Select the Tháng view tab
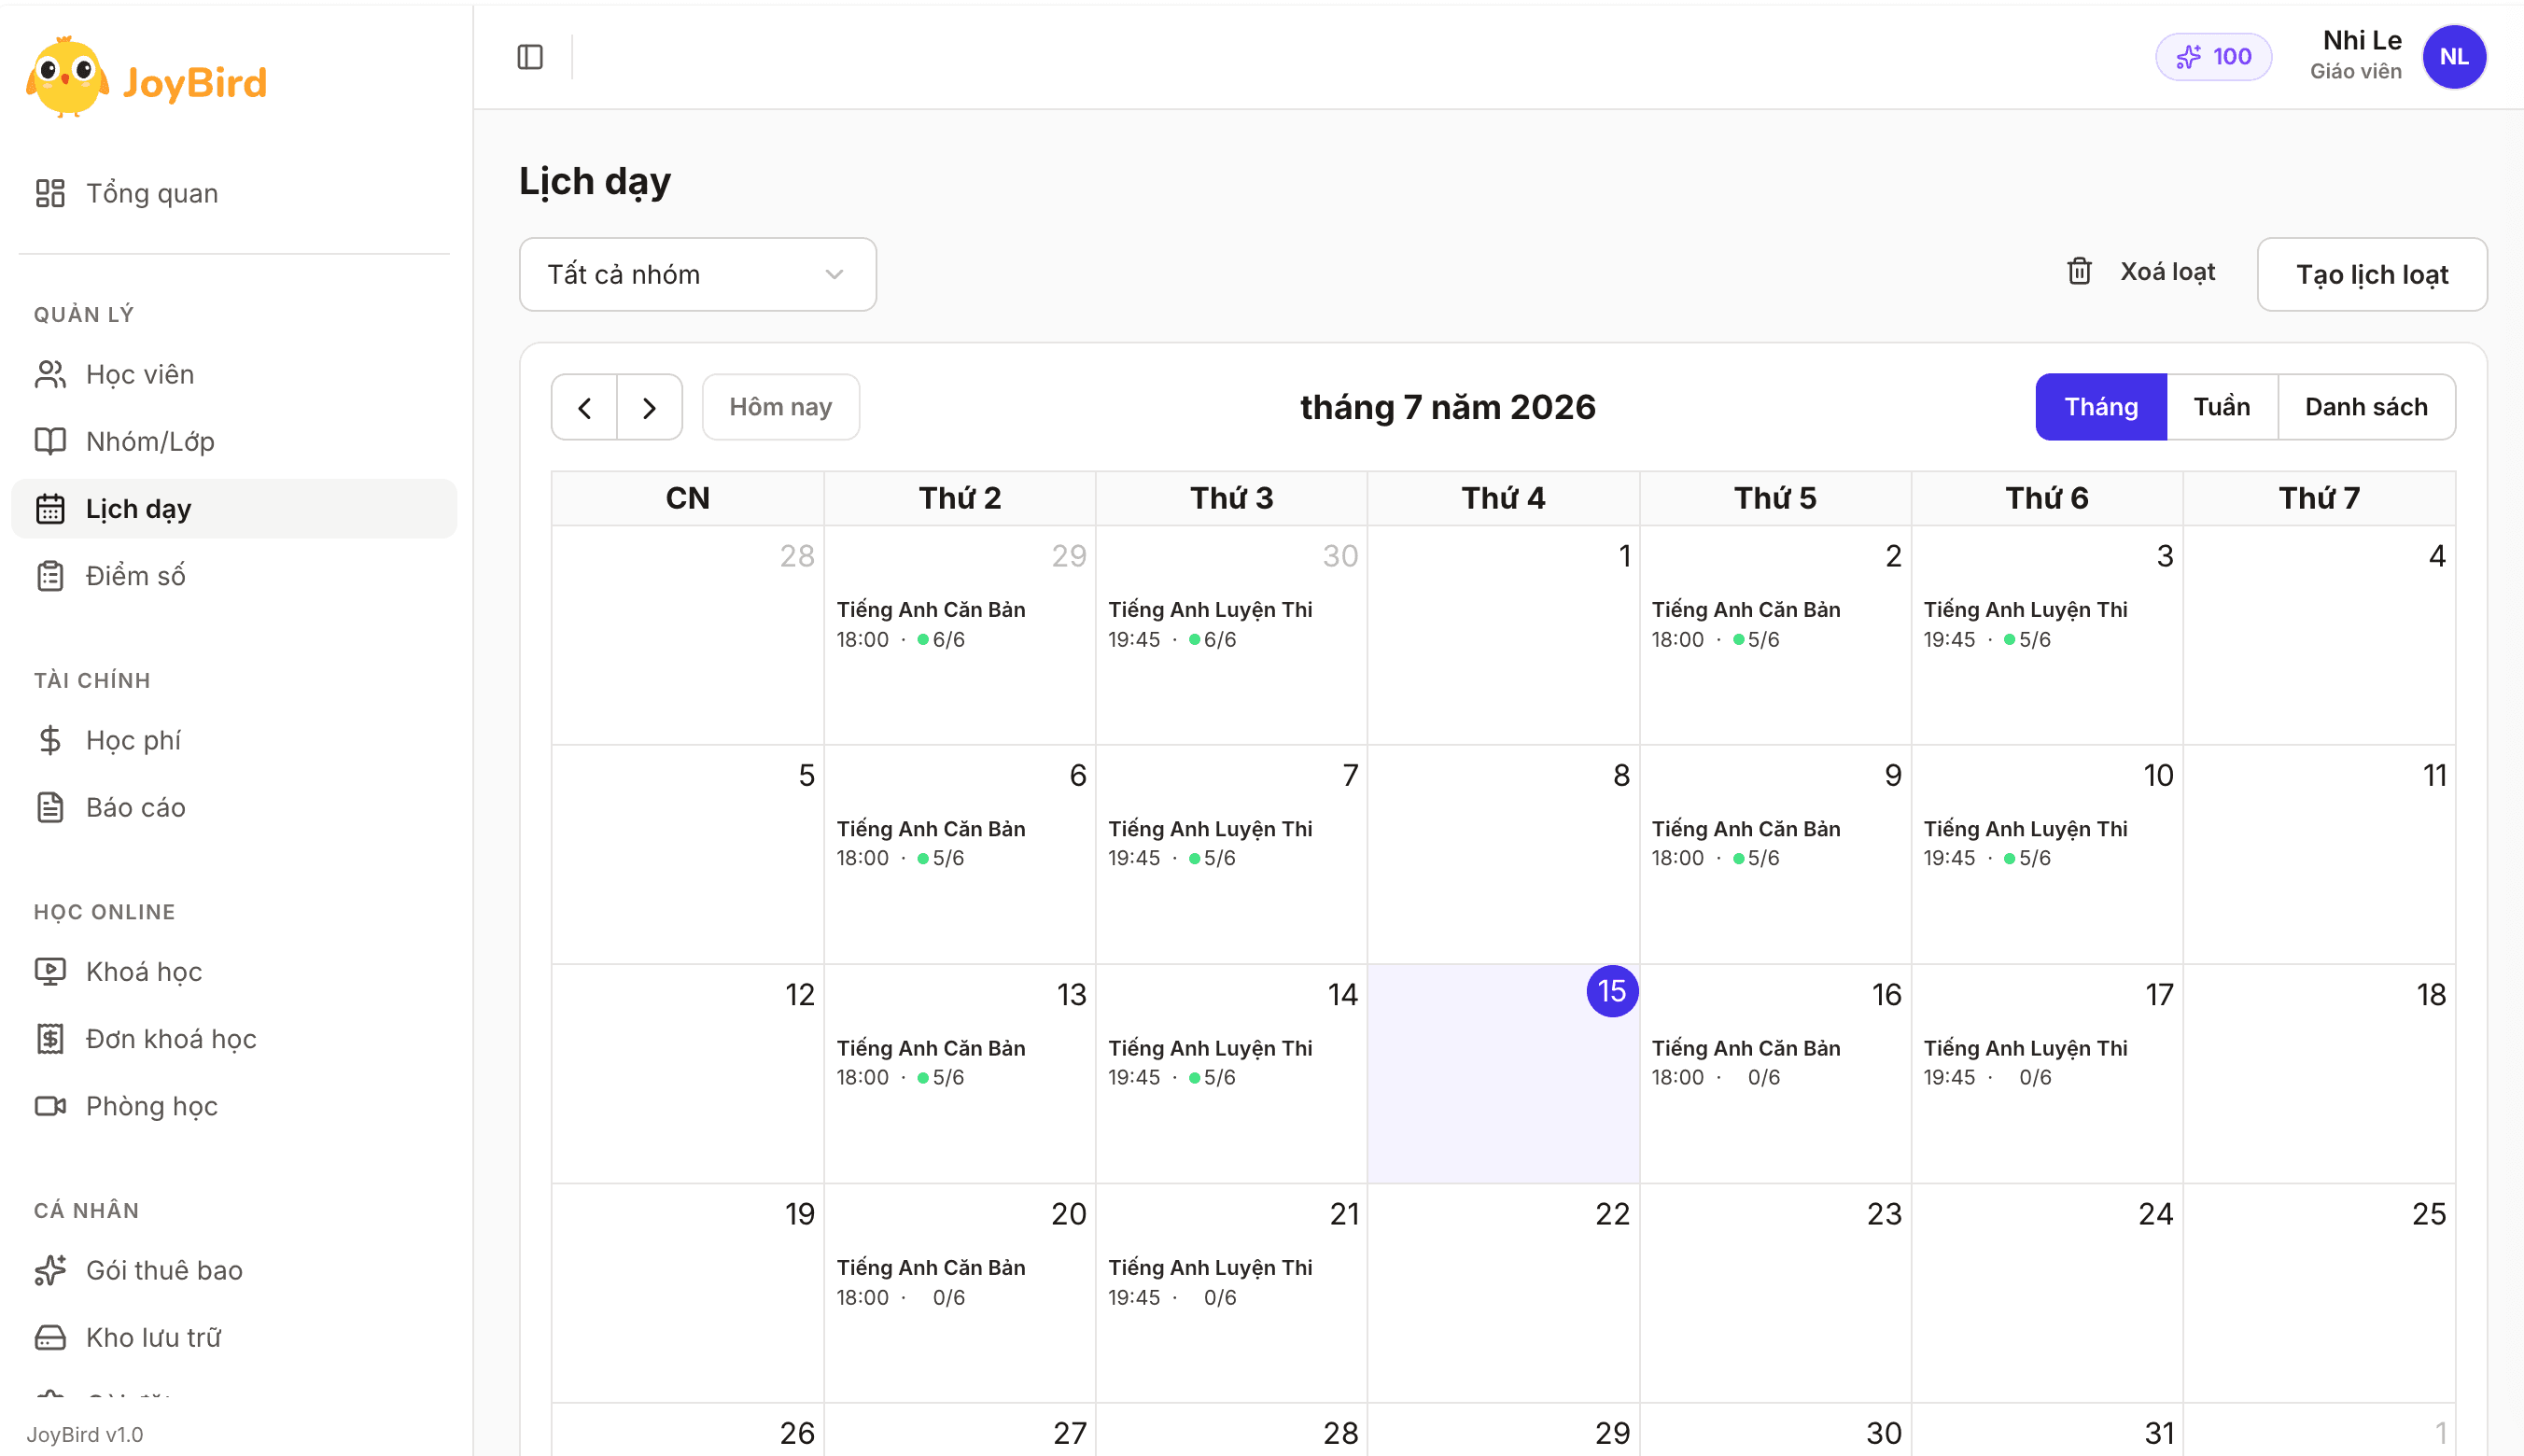Viewport: 2524px width, 1456px height. click(2101, 407)
